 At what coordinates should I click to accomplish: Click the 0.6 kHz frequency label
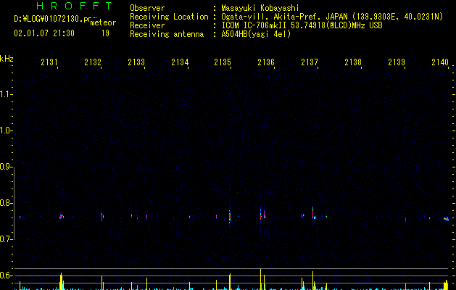[6, 275]
